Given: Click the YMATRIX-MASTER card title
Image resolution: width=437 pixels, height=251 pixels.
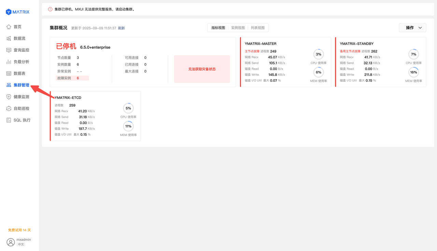Looking at the screenshot, I should point(260,44).
